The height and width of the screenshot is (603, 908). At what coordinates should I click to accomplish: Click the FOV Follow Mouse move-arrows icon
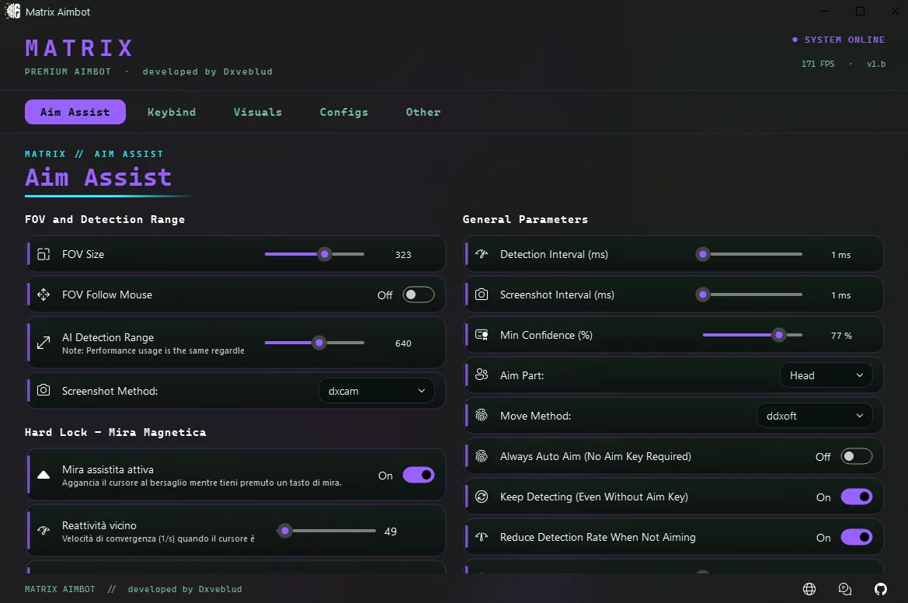[x=43, y=295]
